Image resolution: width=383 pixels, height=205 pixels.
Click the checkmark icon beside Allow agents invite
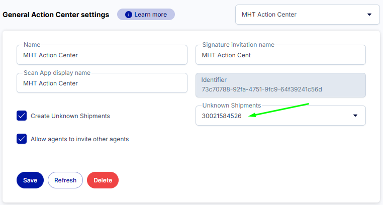pos(22,139)
